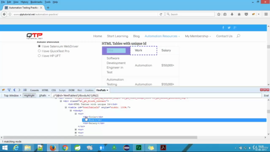Click the Eval button
This screenshot has width=270, height=152.
click(266, 95)
